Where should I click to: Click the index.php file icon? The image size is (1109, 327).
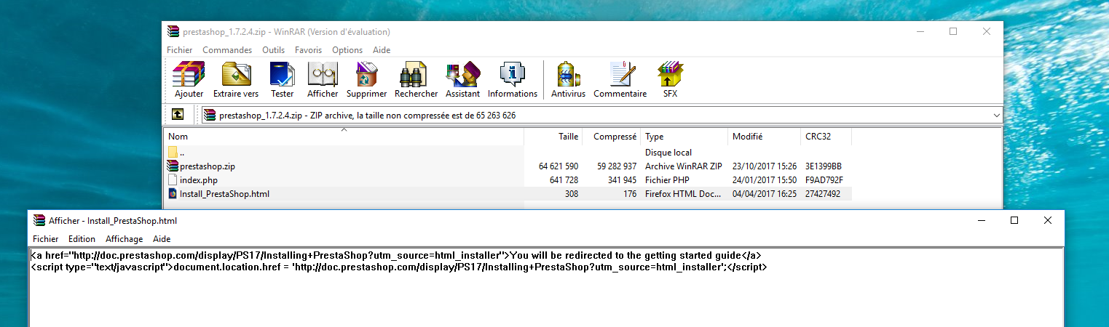(173, 179)
